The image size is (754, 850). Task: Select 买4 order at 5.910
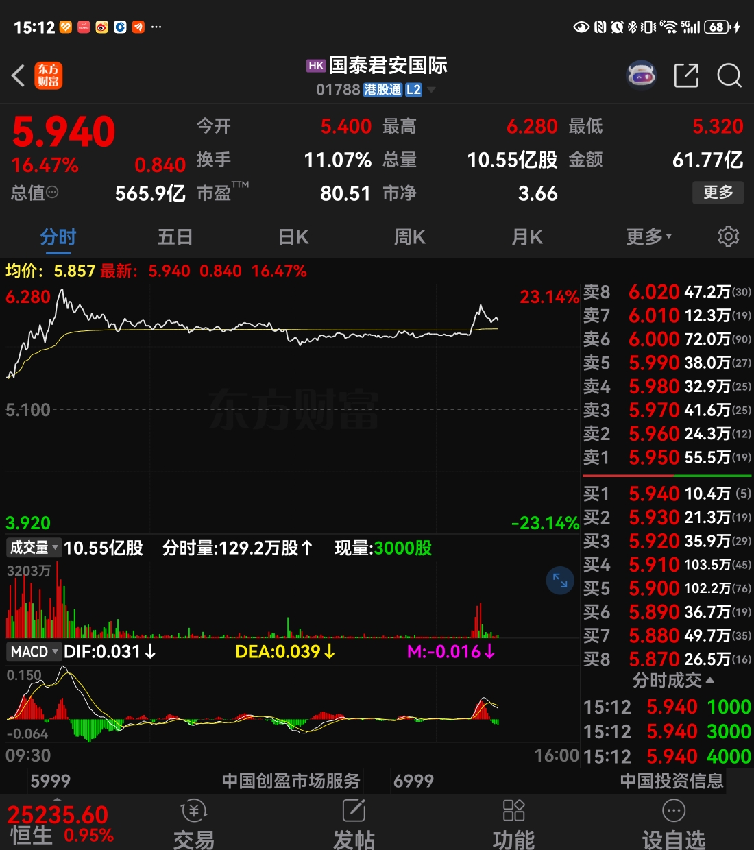pos(667,565)
